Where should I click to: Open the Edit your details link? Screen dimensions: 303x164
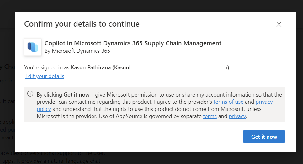[x=45, y=76]
